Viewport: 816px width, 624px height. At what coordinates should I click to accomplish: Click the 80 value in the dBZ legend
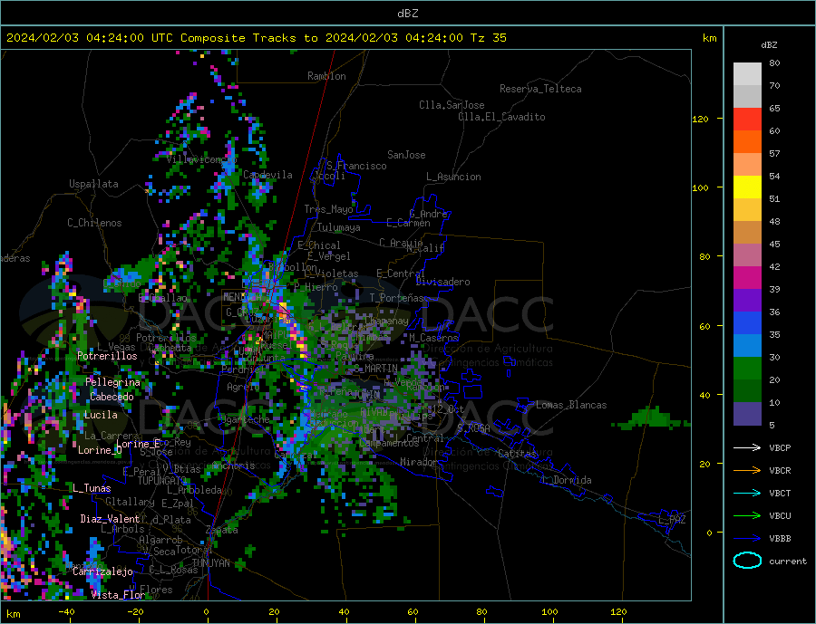tap(774, 62)
